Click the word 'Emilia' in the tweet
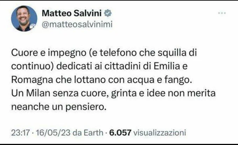The width and height of the screenshot is (238, 145). coord(167,66)
